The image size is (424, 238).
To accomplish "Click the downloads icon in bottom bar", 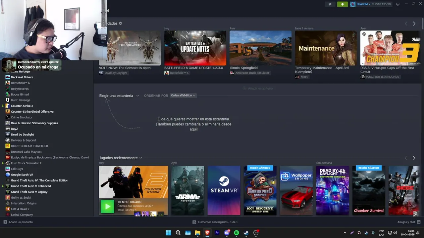I will (194, 222).
